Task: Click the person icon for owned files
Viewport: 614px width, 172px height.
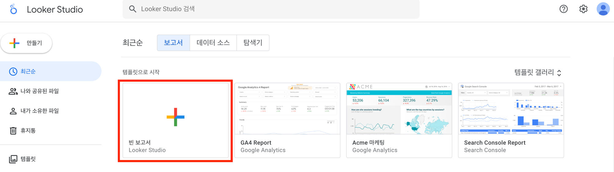Action: pyautogui.click(x=13, y=111)
